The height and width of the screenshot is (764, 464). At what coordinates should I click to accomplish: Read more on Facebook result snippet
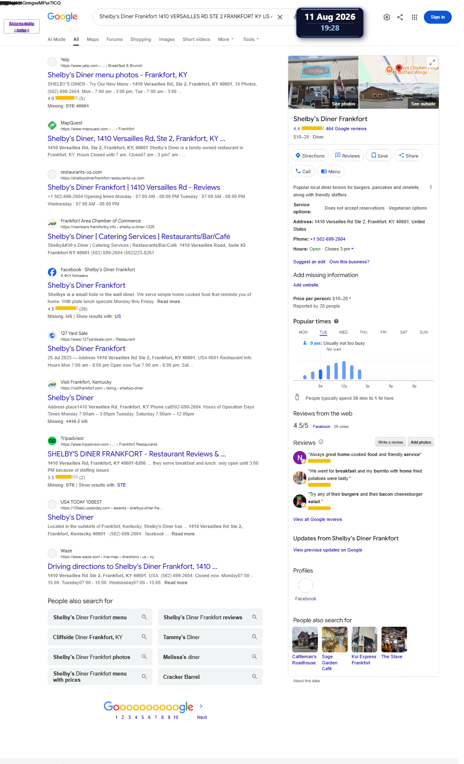coord(168,302)
